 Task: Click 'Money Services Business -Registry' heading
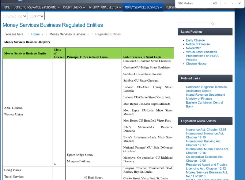coord(27,42)
